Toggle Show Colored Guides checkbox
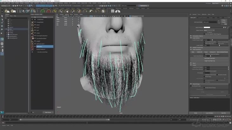This screenshot has height=130, width=232. [x=217, y=42]
